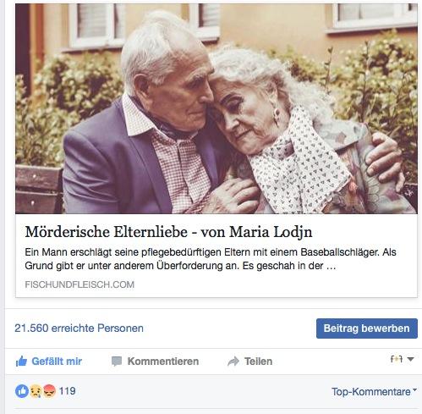Open the 21.560 erreichte Personen link
422x414 pixels.
[79, 328]
